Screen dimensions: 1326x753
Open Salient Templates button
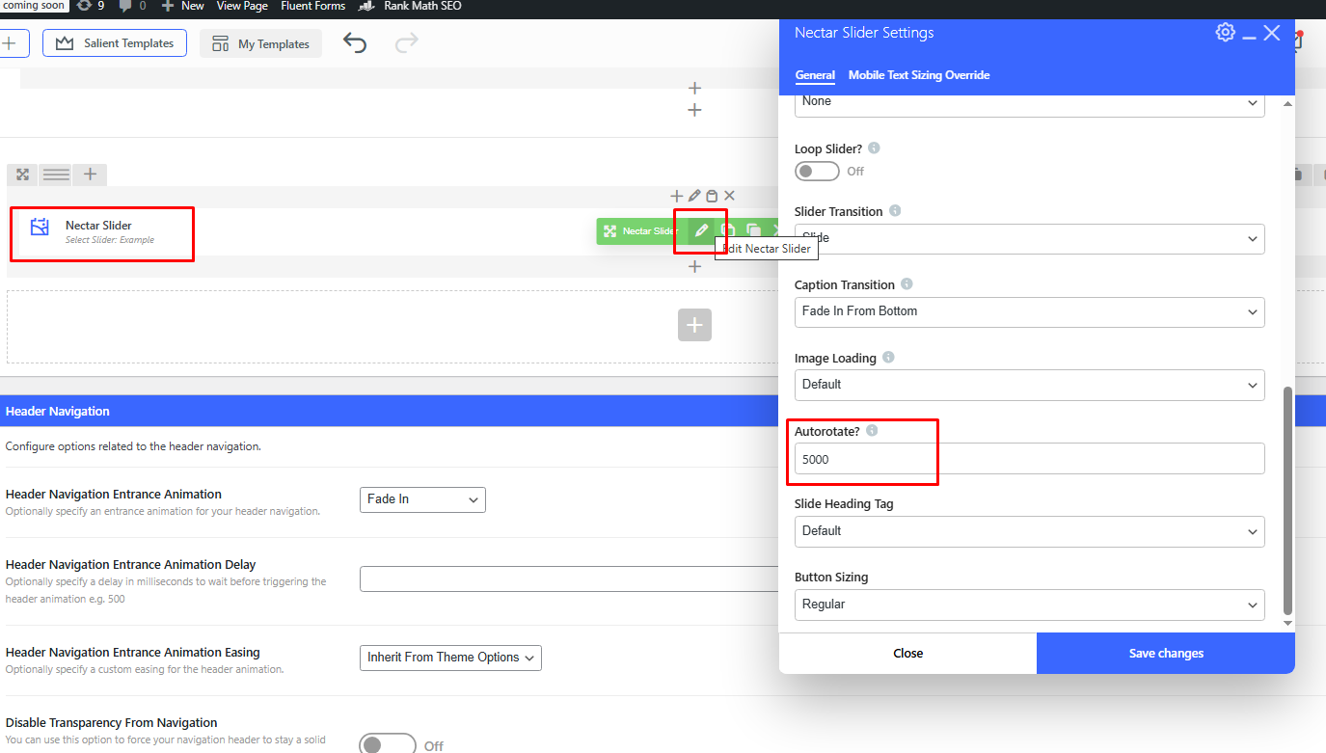[x=115, y=43]
